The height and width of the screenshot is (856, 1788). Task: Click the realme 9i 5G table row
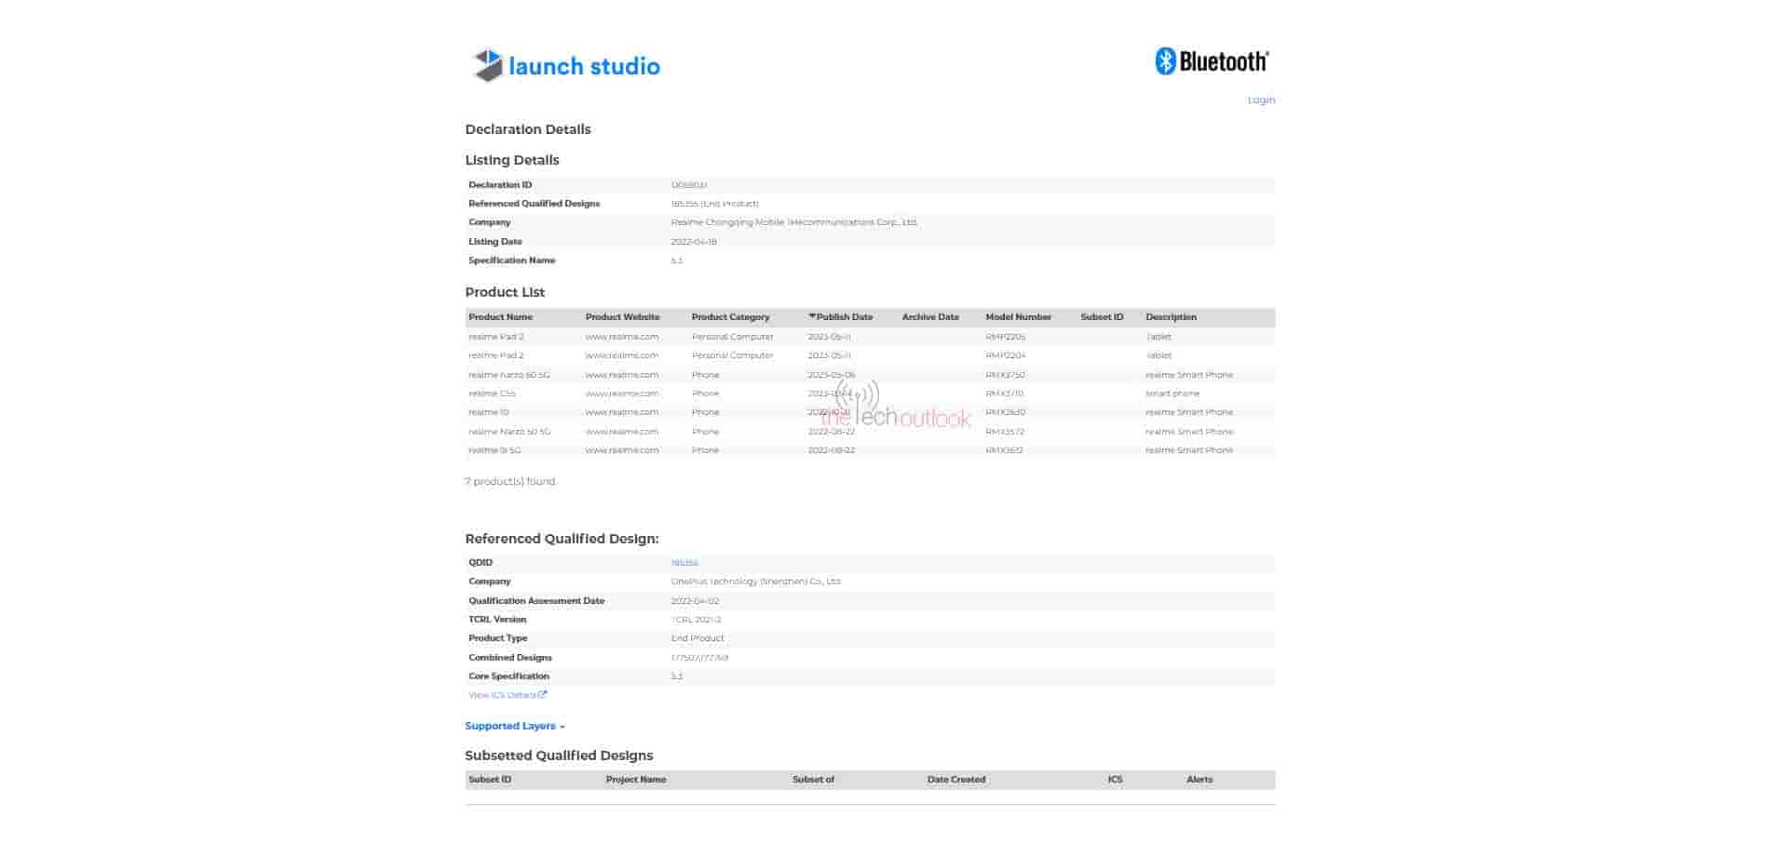click(x=492, y=450)
